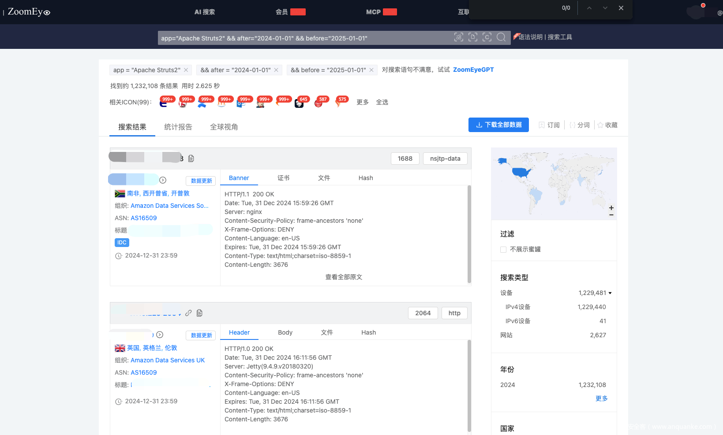Image resolution: width=723 pixels, height=435 pixels.
Task: Expand more related icons via 更多
Action: (363, 102)
